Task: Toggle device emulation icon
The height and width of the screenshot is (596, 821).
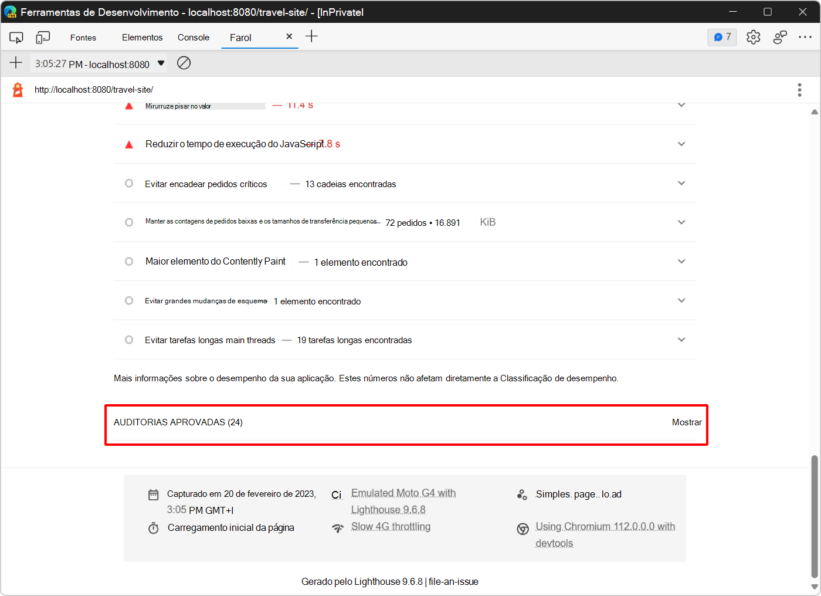Action: (x=43, y=38)
